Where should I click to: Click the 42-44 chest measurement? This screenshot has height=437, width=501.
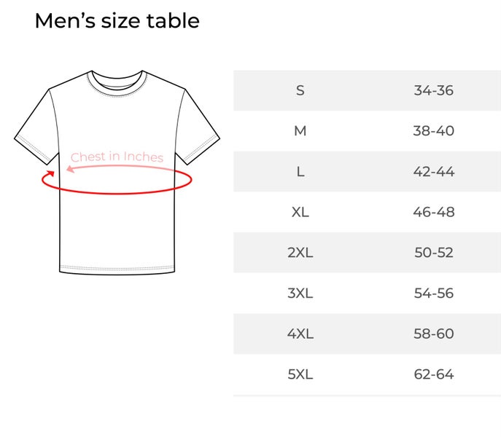tap(434, 172)
